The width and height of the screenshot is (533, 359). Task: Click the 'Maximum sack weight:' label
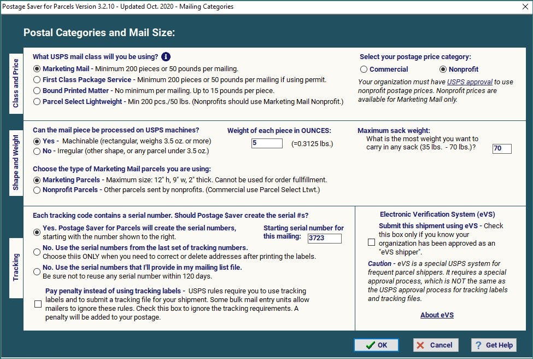tap(394, 131)
